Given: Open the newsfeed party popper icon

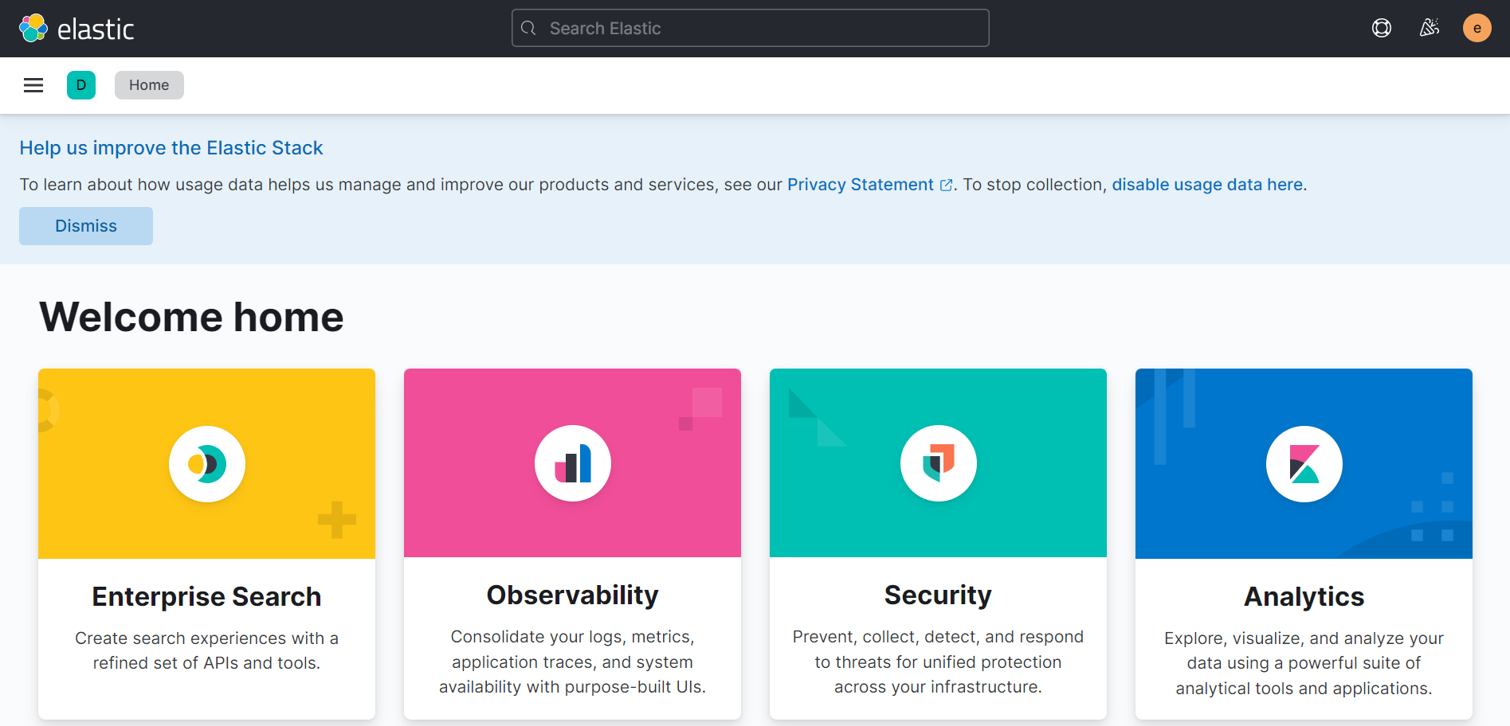Looking at the screenshot, I should (x=1430, y=28).
